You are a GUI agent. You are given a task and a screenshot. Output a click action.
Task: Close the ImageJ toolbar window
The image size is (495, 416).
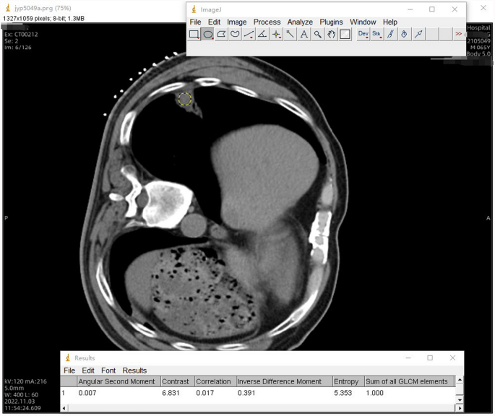[x=455, y=9]
